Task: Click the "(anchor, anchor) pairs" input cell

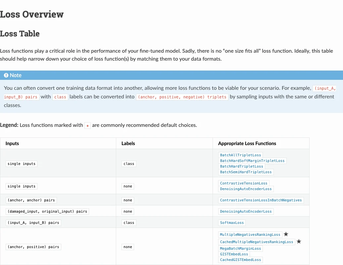Action: coord(31,200)
